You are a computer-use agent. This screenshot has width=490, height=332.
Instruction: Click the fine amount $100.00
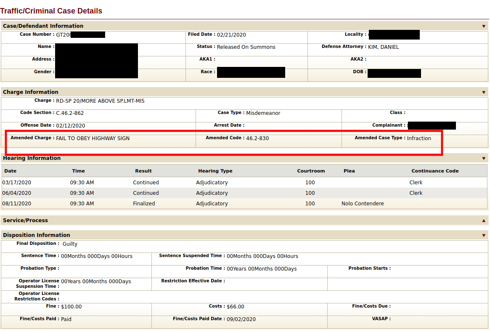tap(71, 307)
